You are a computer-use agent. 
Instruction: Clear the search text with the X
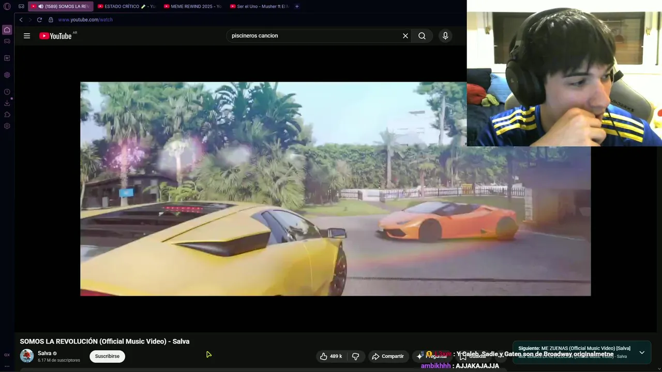(x=405, y=36)
